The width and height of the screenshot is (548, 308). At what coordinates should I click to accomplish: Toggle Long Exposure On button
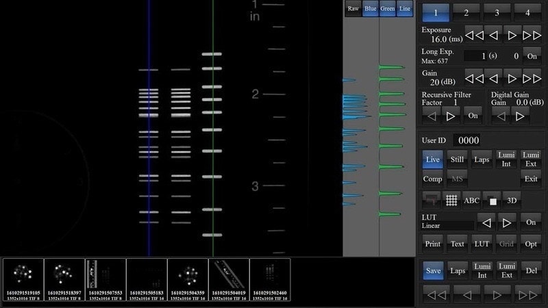click(532, 55)
